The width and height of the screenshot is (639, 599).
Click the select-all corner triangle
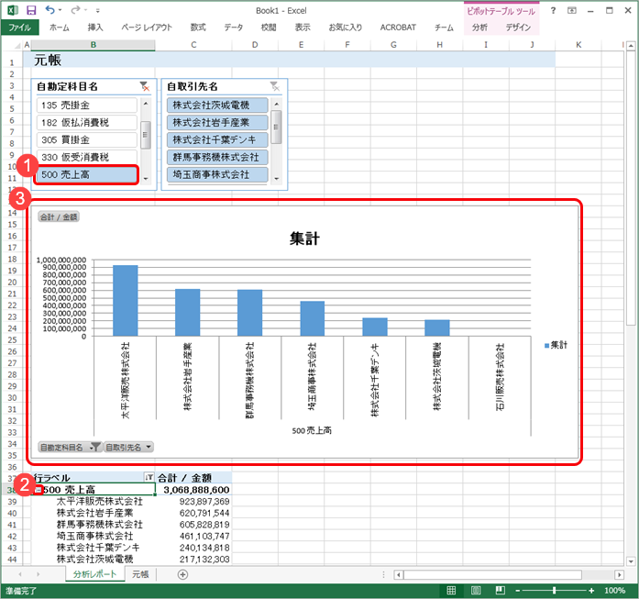click(17, 45)
